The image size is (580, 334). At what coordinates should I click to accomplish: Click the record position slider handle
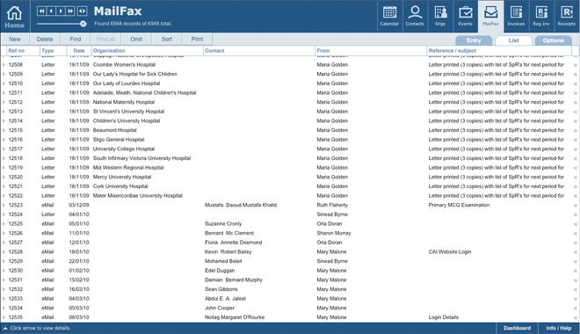[83, 24]
